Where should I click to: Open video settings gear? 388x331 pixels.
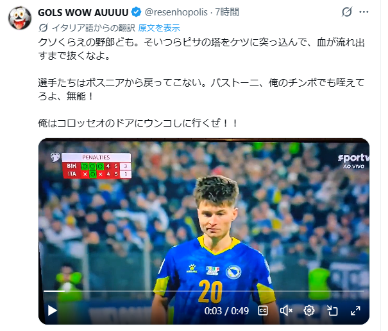309,310
